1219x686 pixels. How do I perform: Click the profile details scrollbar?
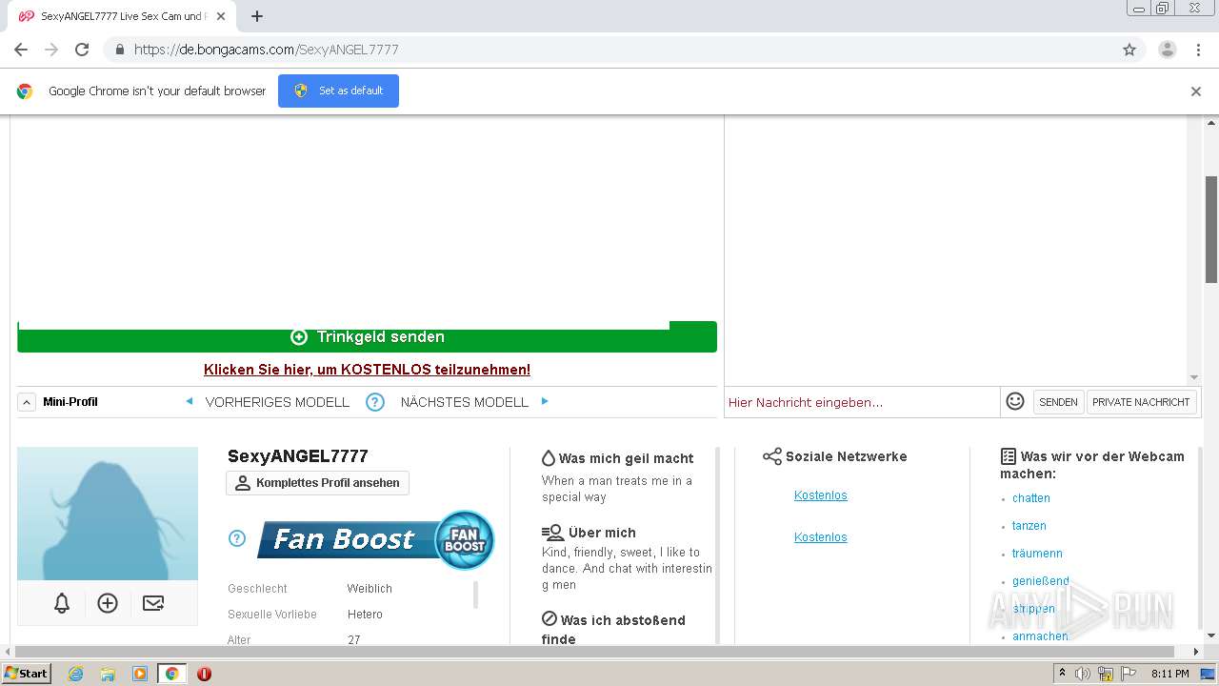[475, 595]
